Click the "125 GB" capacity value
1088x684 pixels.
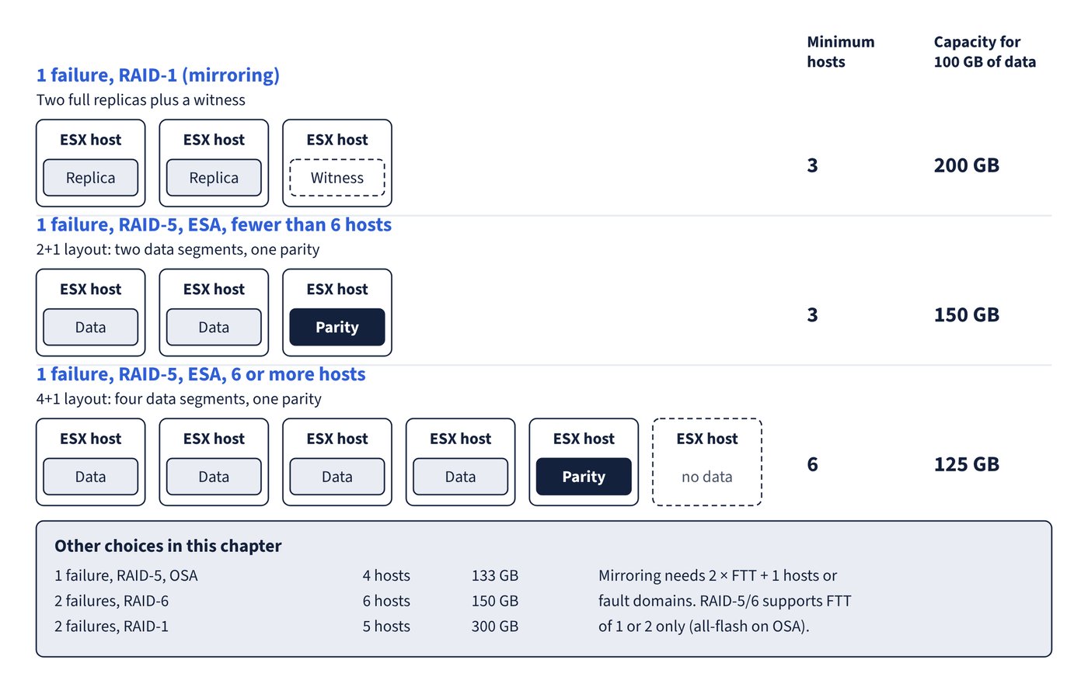pos(967,464)
